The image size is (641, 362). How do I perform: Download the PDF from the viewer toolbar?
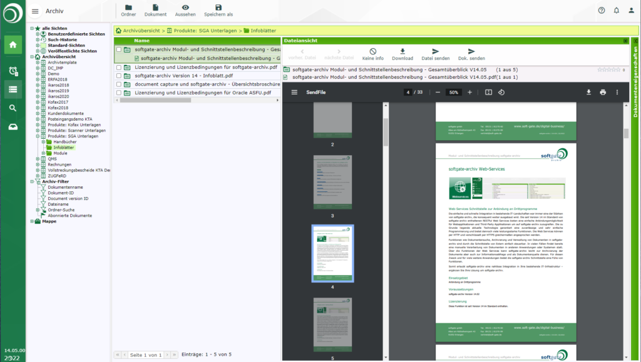[588, 93]
